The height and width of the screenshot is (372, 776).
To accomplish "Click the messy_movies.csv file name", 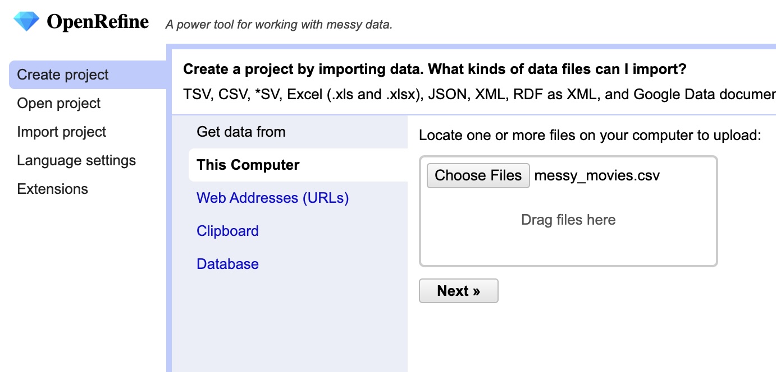I will point(597,176).
